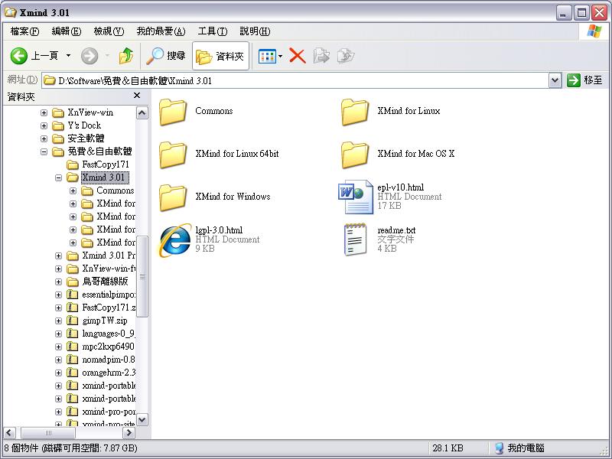The width and height of the screenshot is (612, 459).
Task: Click tree scrollbar up arrow
Action: (x=142, y=112)
